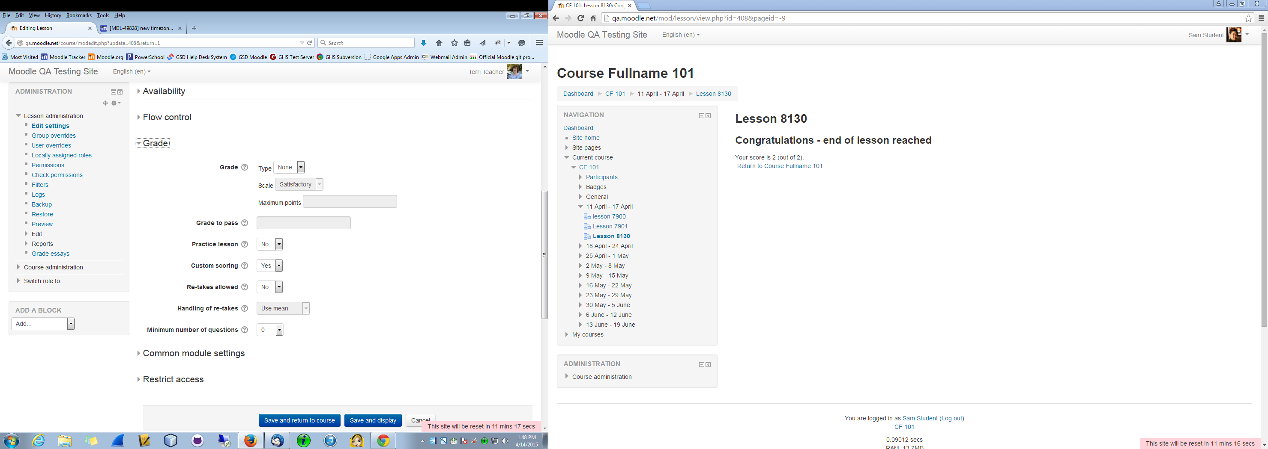Screen dimensions: 1268x449
Task: Open the Add a block dropdown
Action: (43, 324)
